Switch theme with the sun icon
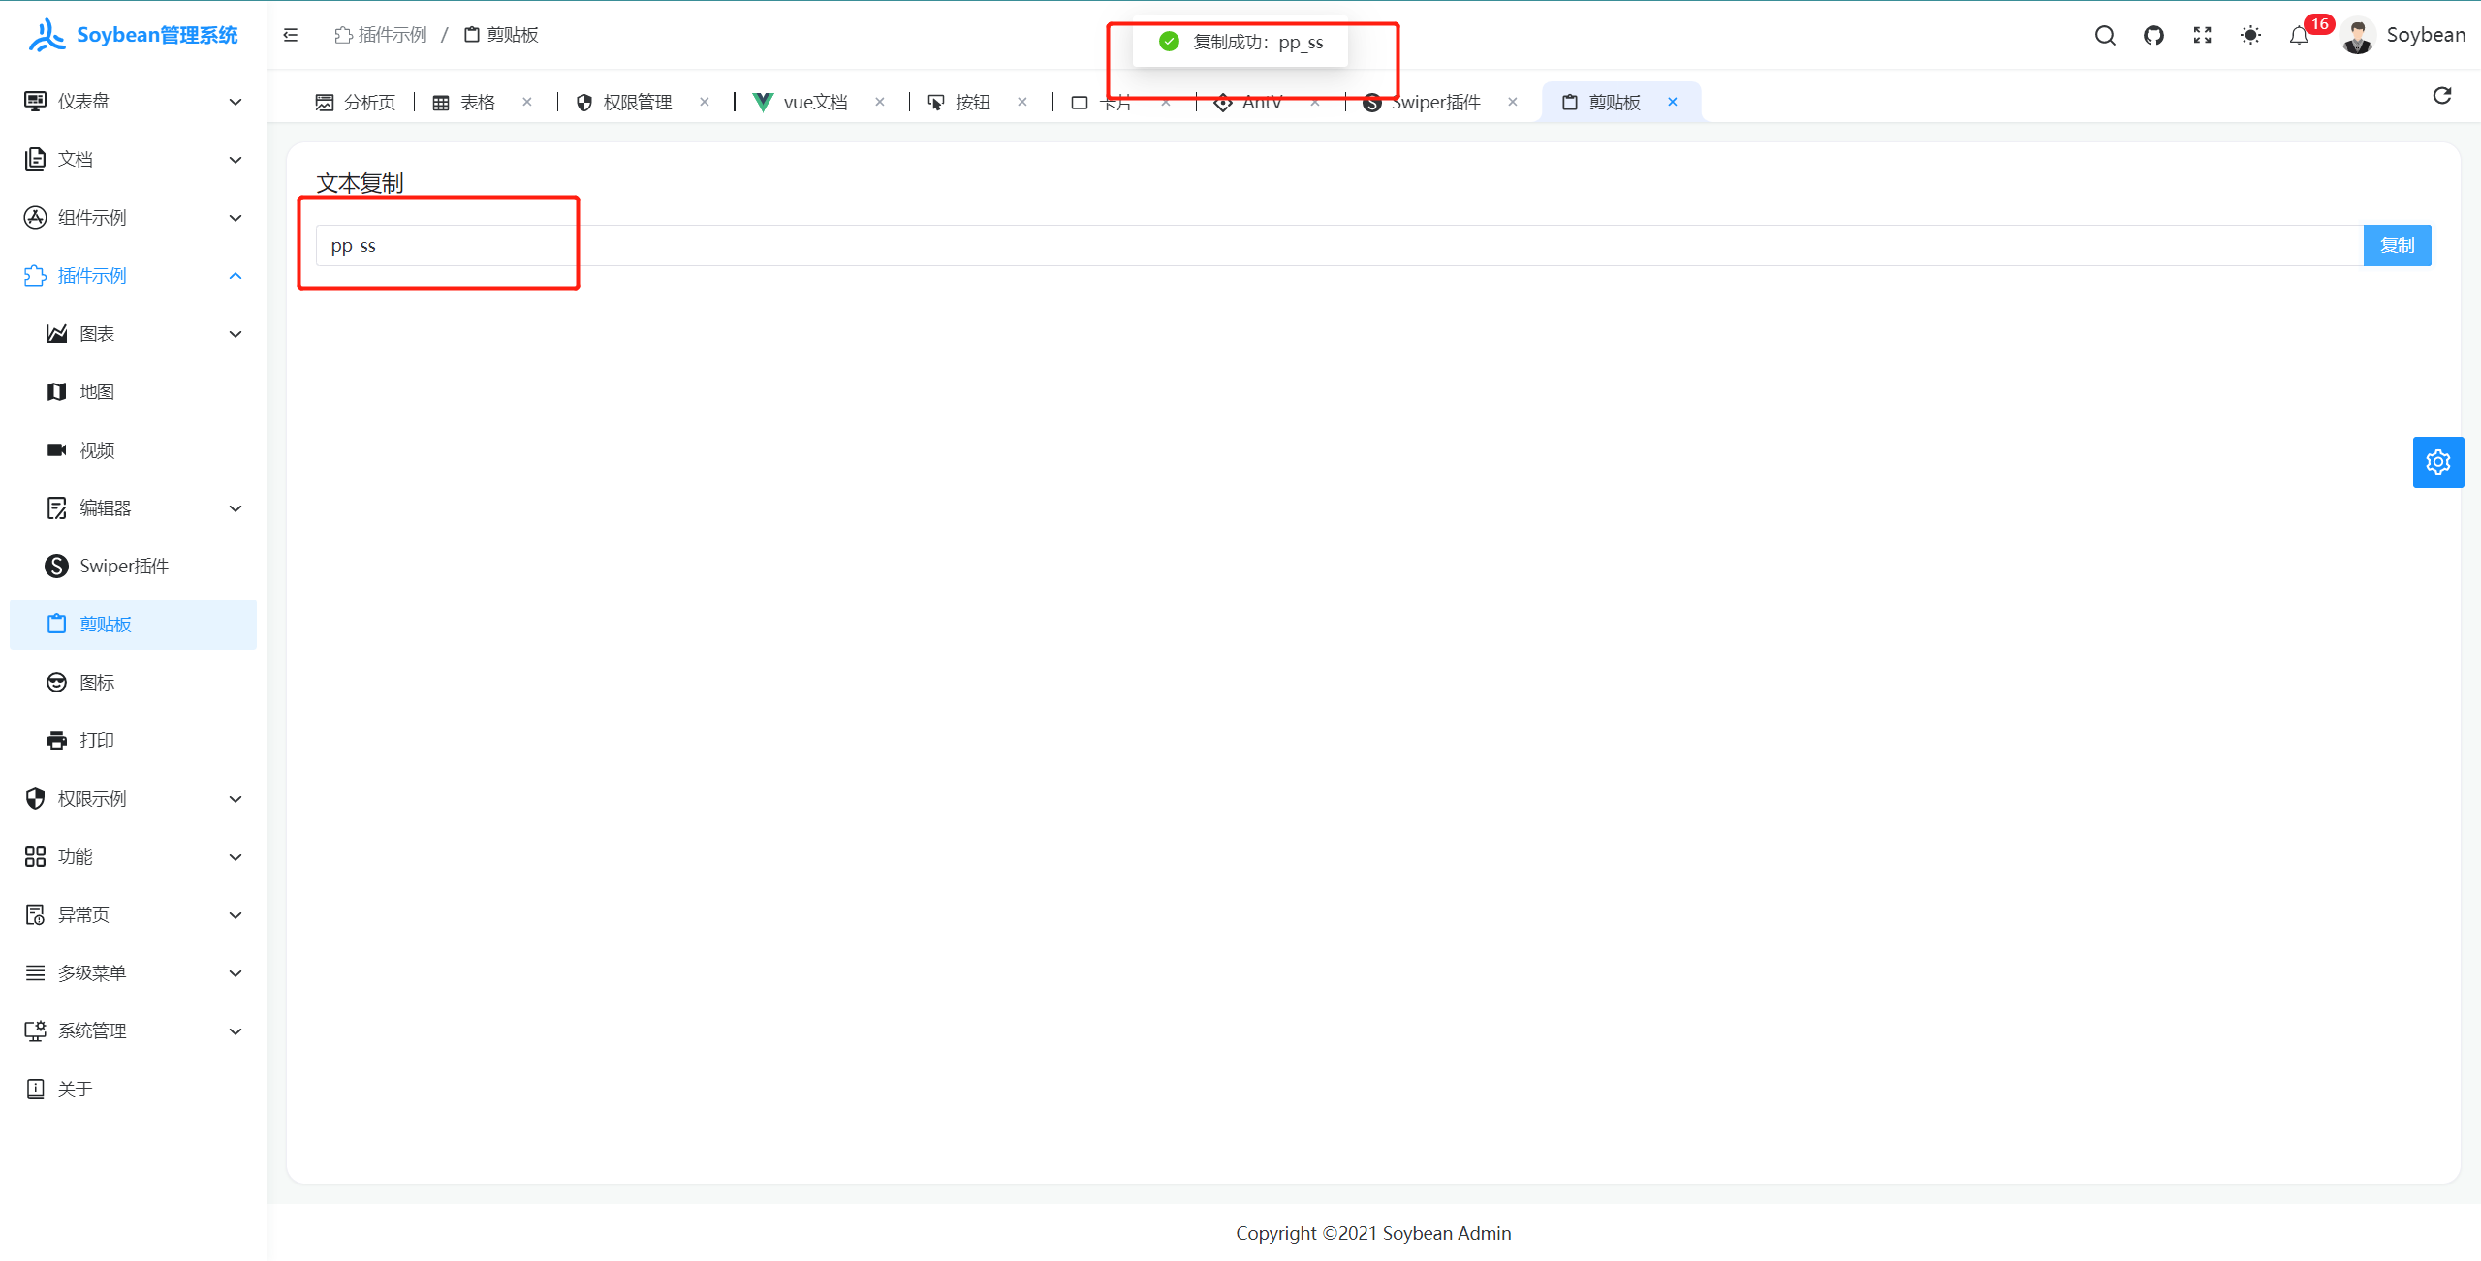2481x1261 pixels. [x=2250, y=36]
